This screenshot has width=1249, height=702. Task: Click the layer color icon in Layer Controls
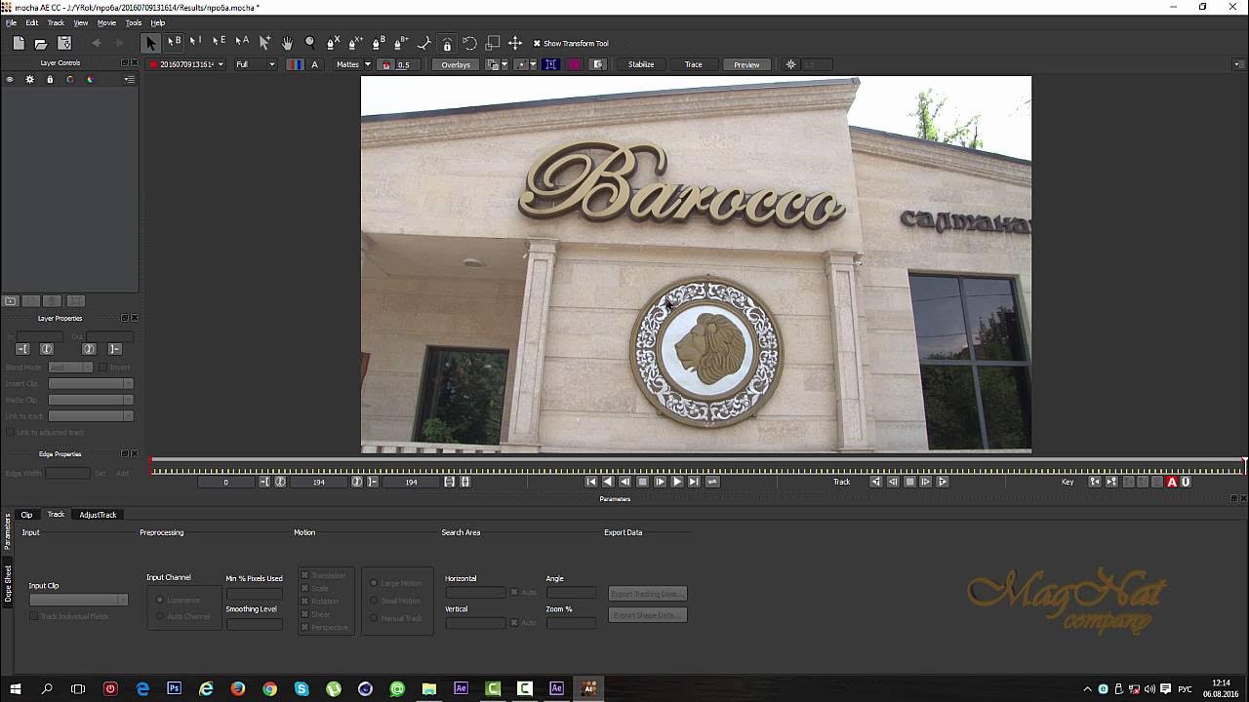(x=90, y=79)
